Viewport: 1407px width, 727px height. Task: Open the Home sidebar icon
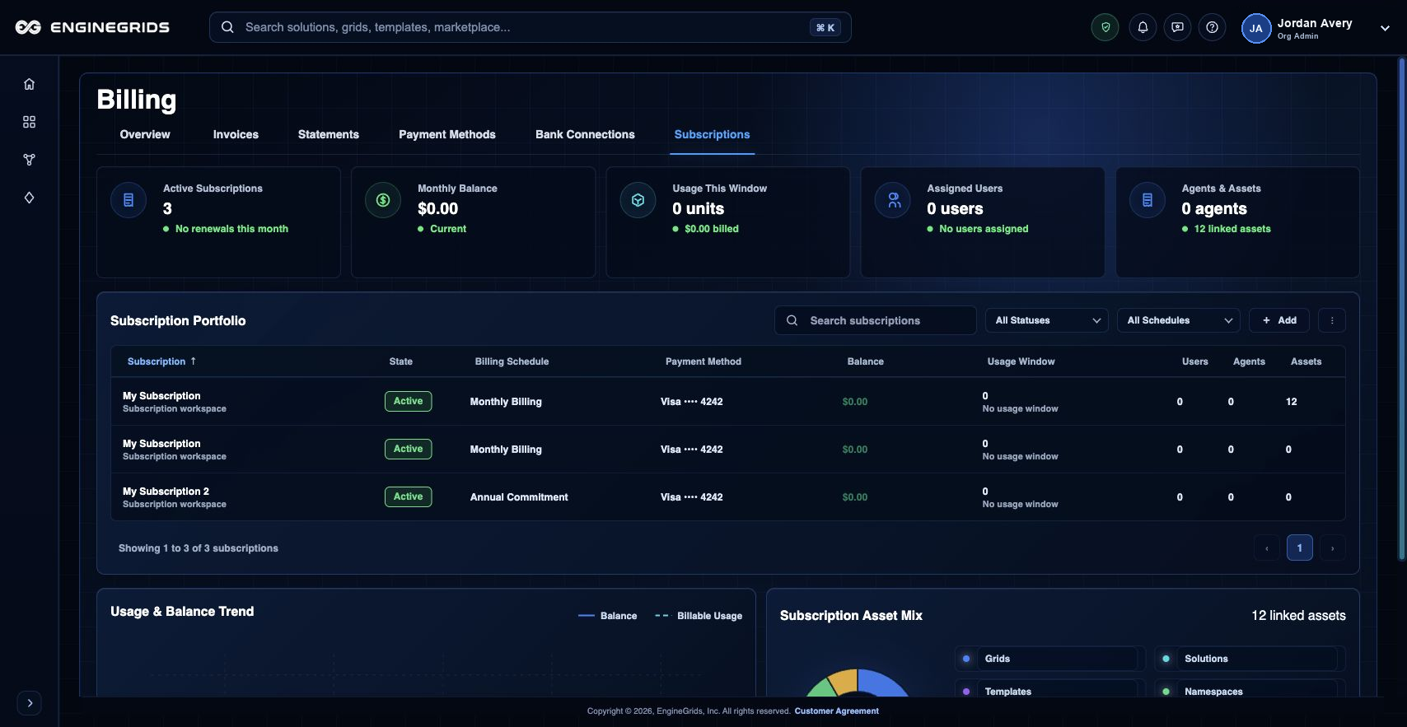(29, 84)
